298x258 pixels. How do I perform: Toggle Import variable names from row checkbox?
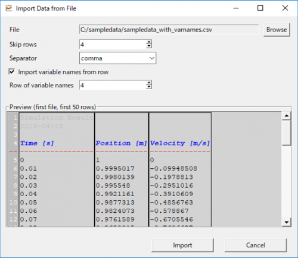[12, 72]
